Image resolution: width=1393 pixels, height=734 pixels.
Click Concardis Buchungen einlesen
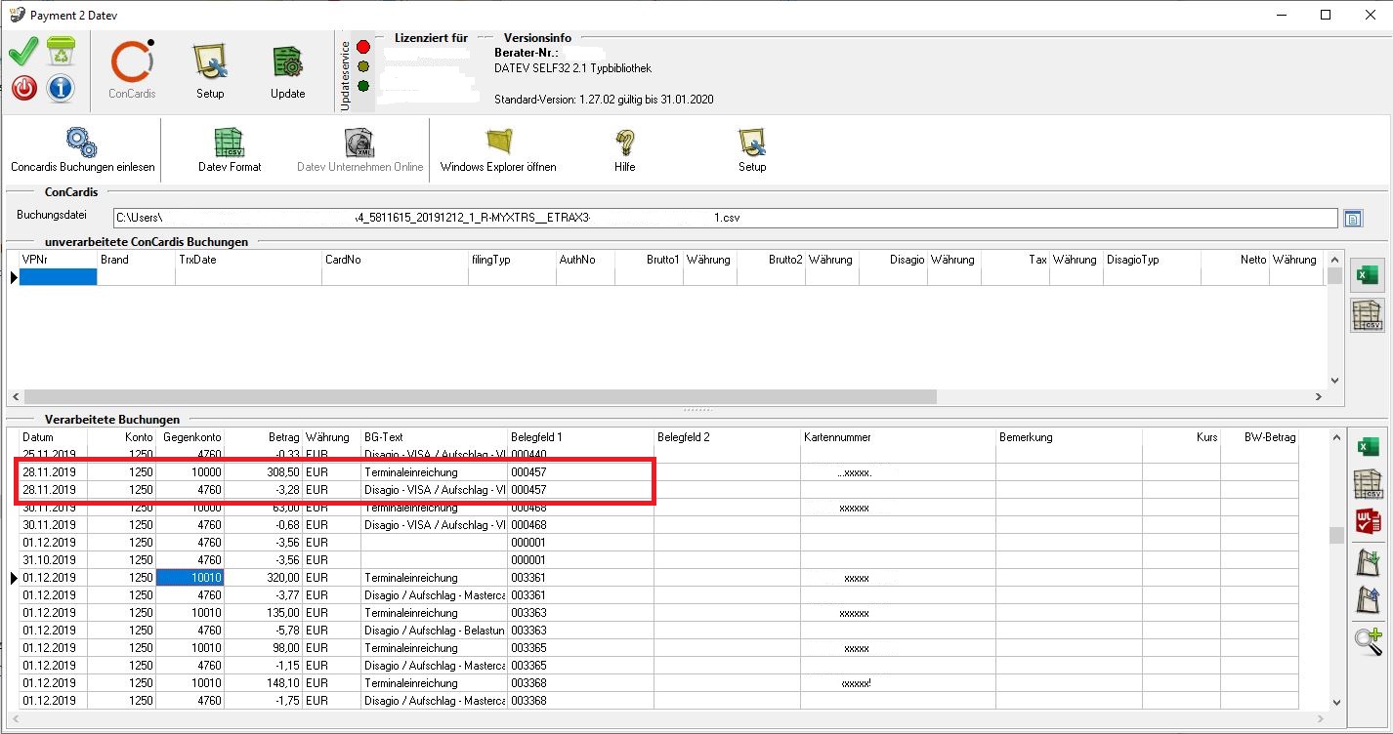(82, 151)
